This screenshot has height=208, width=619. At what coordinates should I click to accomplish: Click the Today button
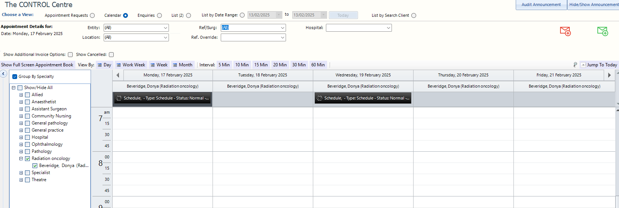click(x=343, y=15)
